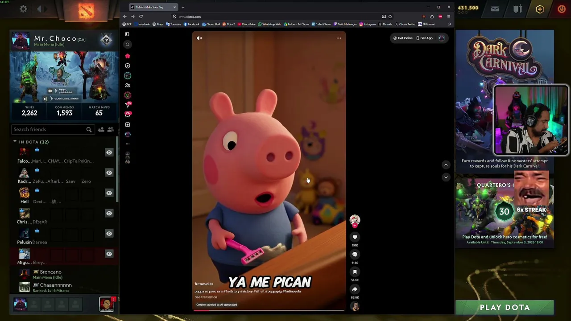
Task: Watch Kadr's game with the eye icon
Action: [109, 173]
